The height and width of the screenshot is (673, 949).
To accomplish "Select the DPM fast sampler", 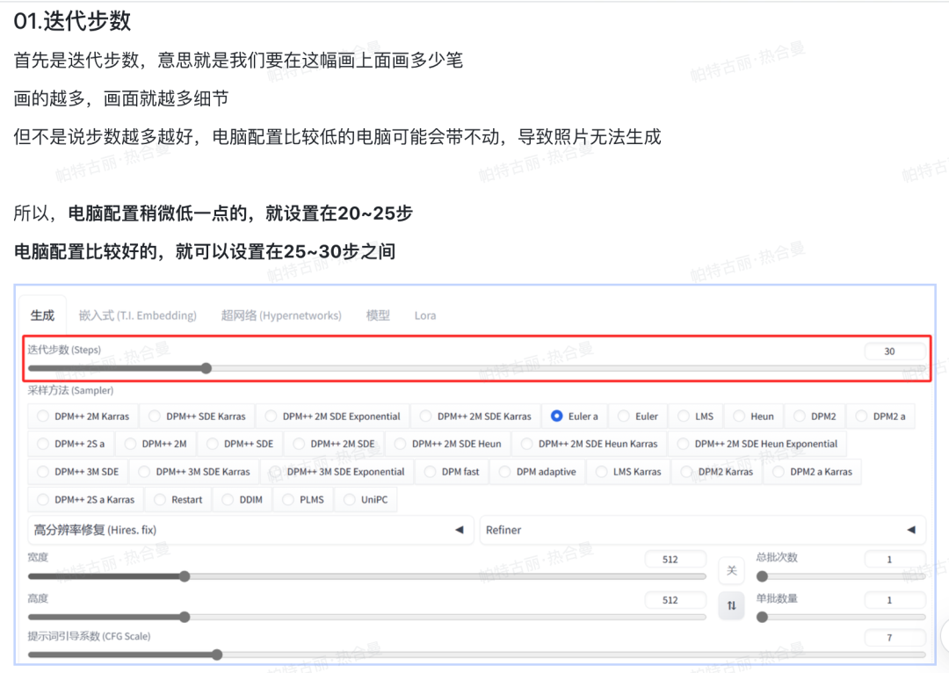I will (452, 472).
